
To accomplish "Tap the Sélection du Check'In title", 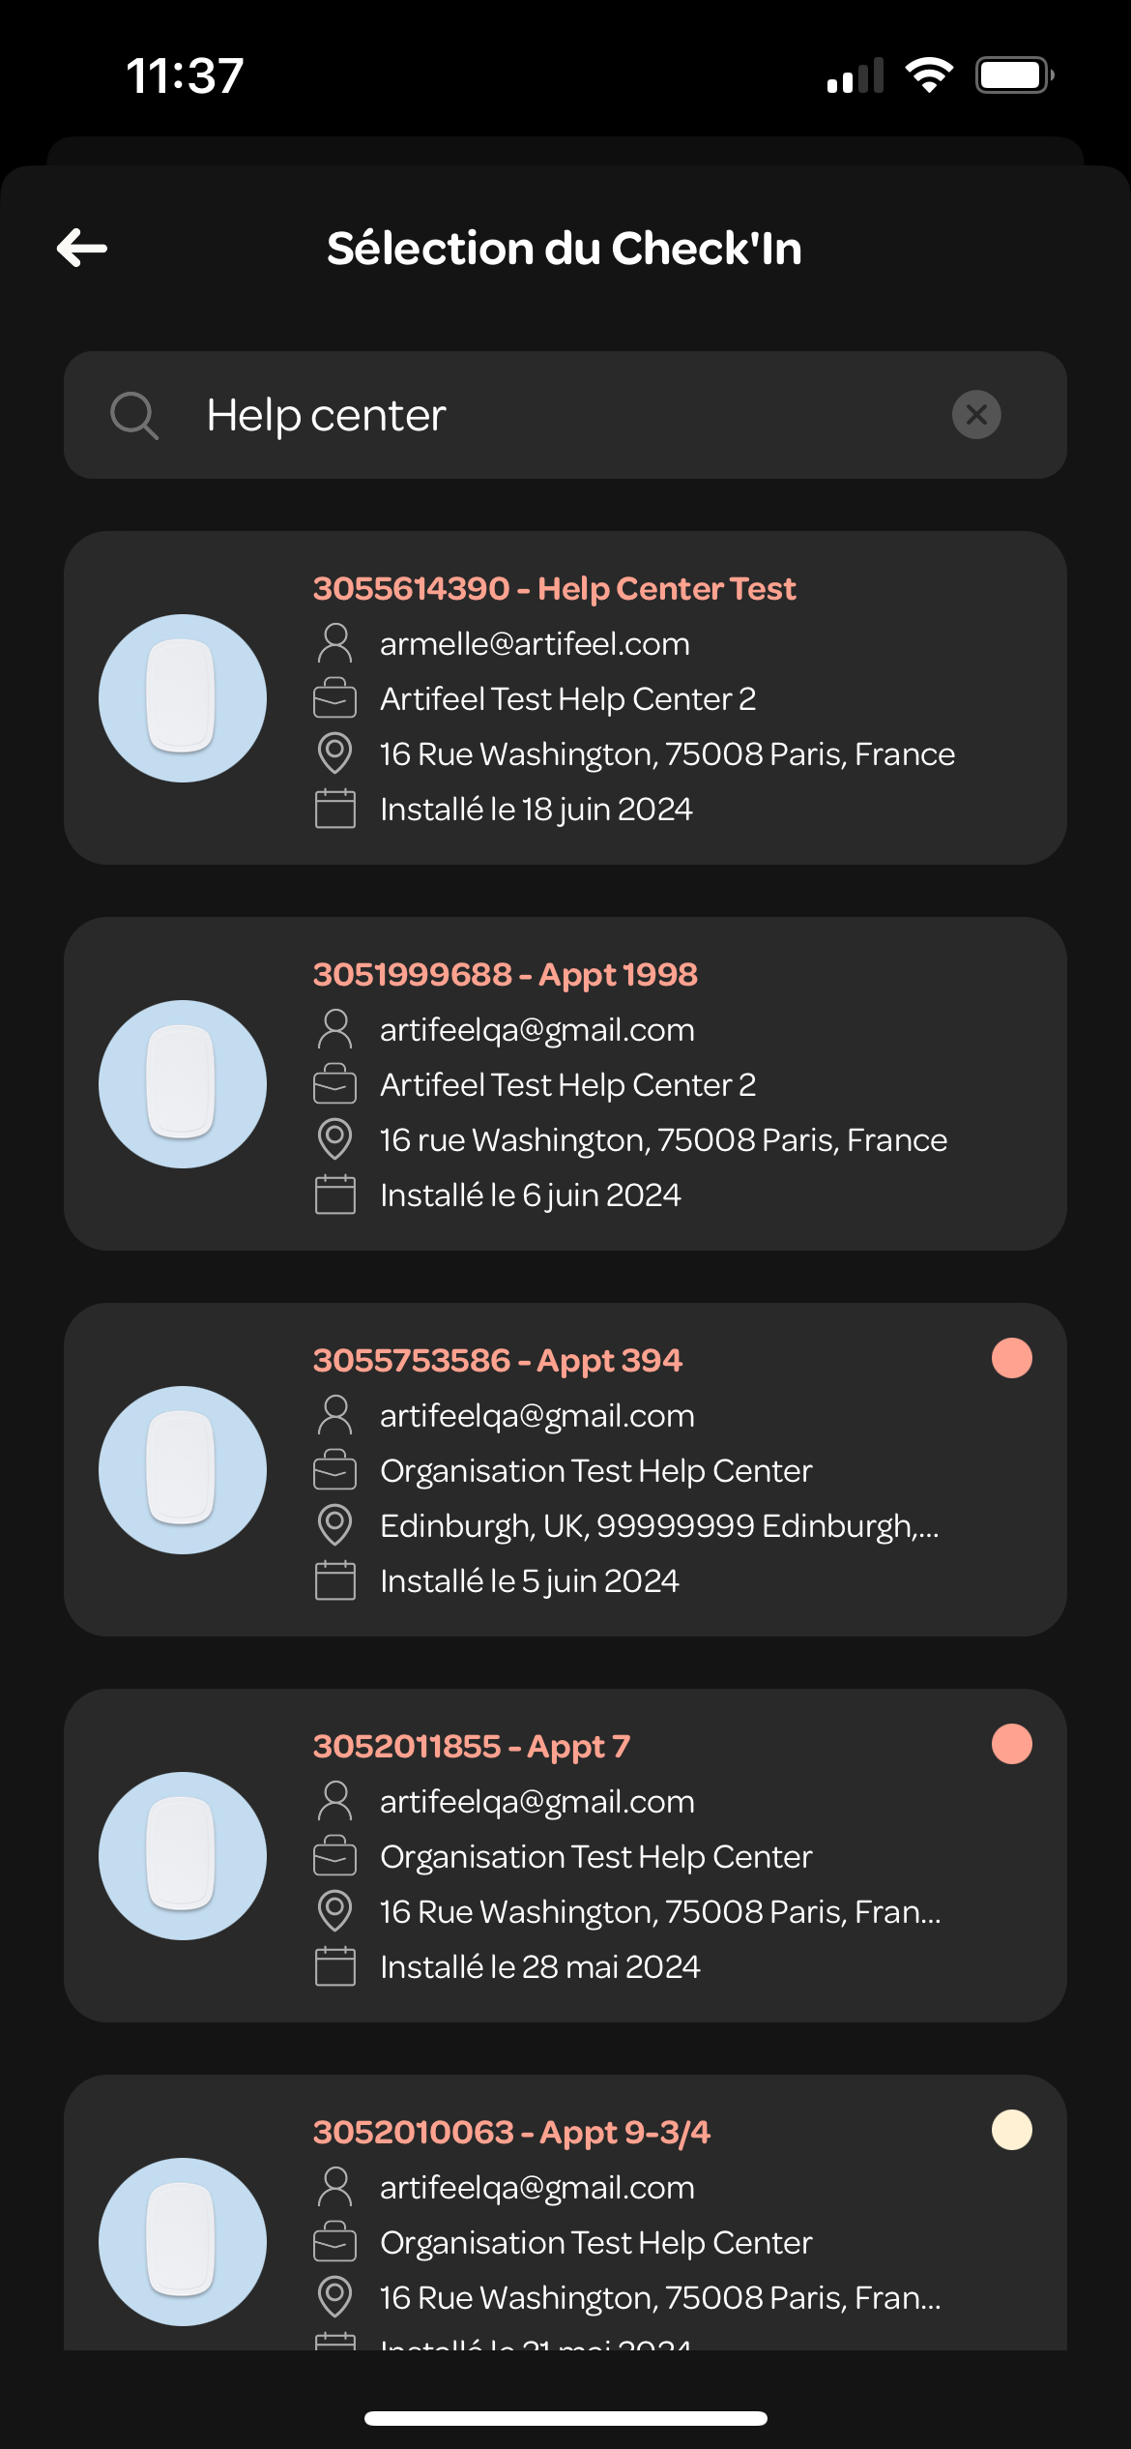I will pos(565,249).
